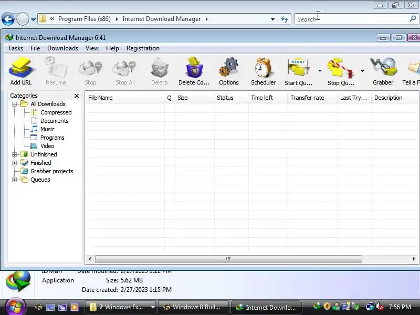Select the Music category
The image size is (420, 315).
point(47,129)
